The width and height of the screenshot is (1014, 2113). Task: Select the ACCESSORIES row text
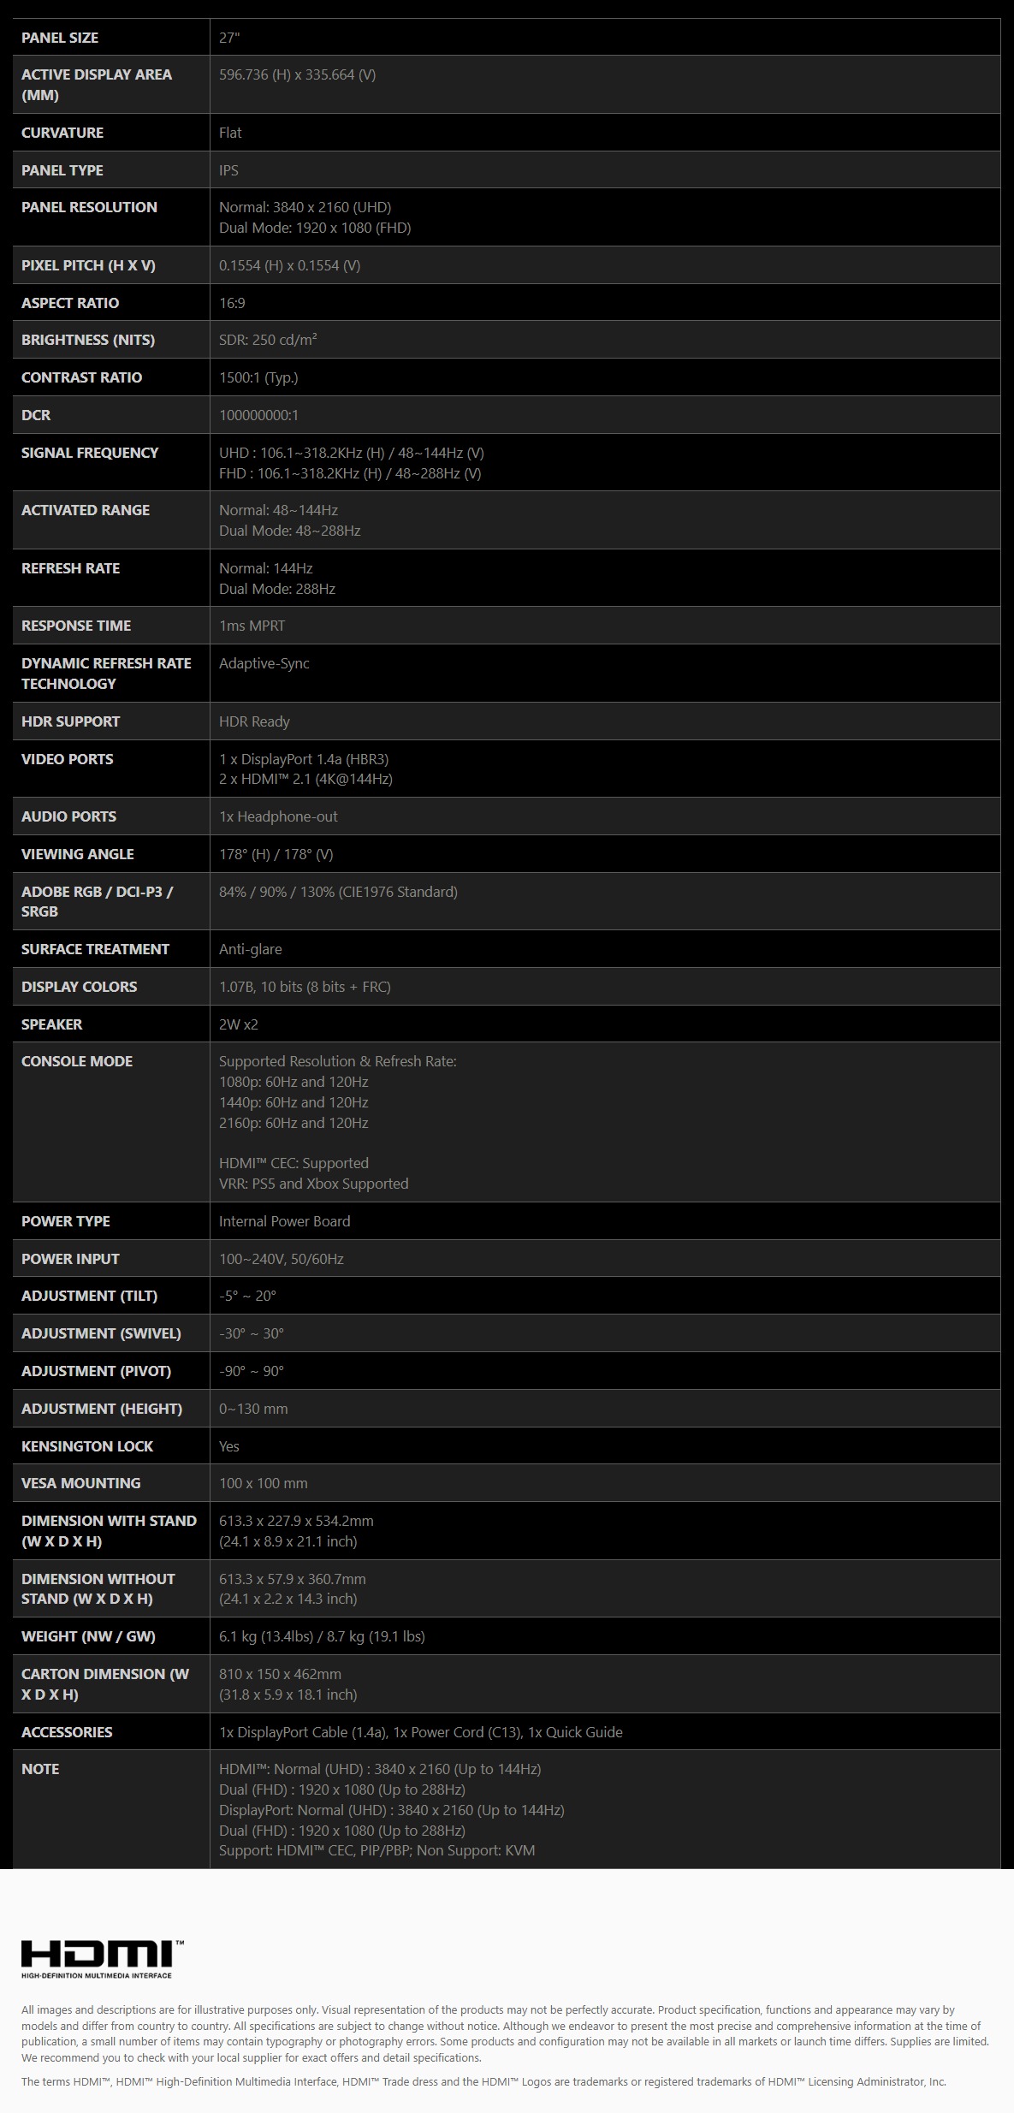(x=421, y=1732)
